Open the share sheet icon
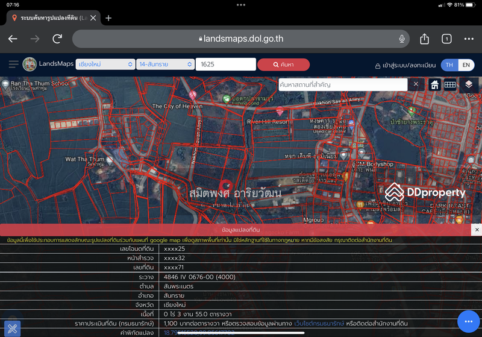Image resolution: width=482 pixels, height=337 pixels. [424, 39]
